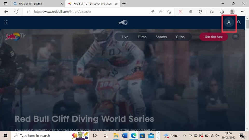Viewport: 249px width, 140px height.
Task: Open the browser apps grid icon in address bar
Action: click(x=153, y=12)
